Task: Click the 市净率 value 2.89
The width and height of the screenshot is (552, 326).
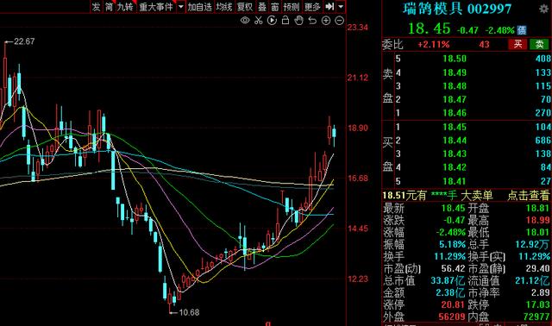Action: [x=541, y=292]
